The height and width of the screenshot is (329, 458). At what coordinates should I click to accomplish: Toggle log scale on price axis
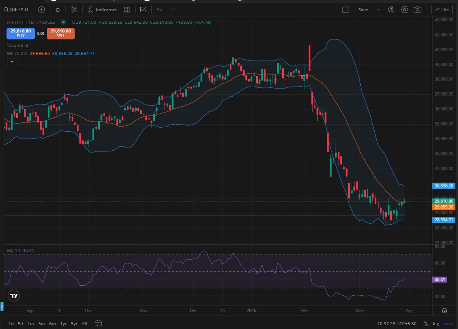pos(435,323)
